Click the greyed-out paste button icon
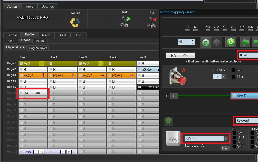This screenshot has width=258, height=162. (216, 42)
